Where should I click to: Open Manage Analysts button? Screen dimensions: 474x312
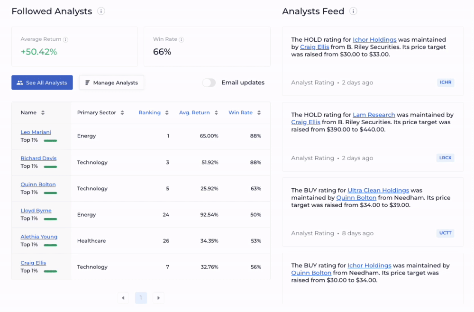(111, 83)
